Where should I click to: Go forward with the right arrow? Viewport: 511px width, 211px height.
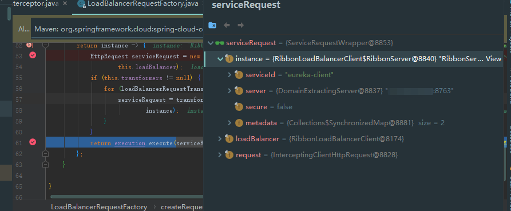click(240, 25)
